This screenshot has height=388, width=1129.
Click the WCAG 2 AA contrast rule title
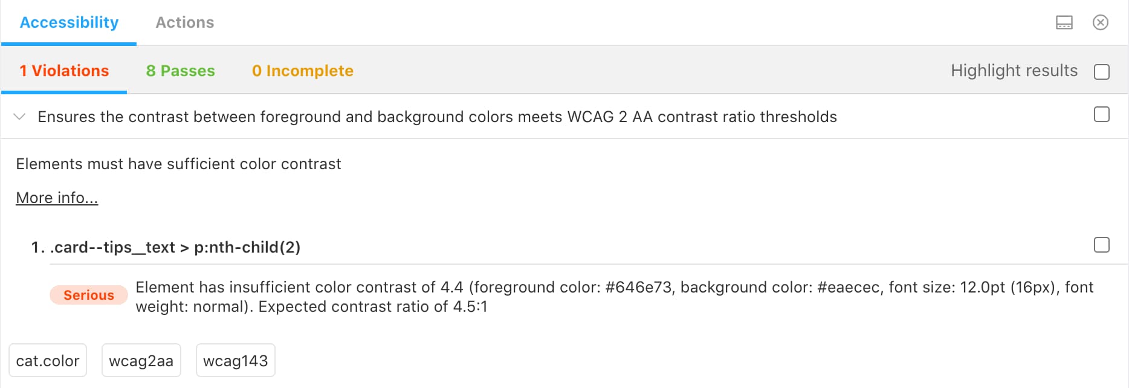click(437, 117)
